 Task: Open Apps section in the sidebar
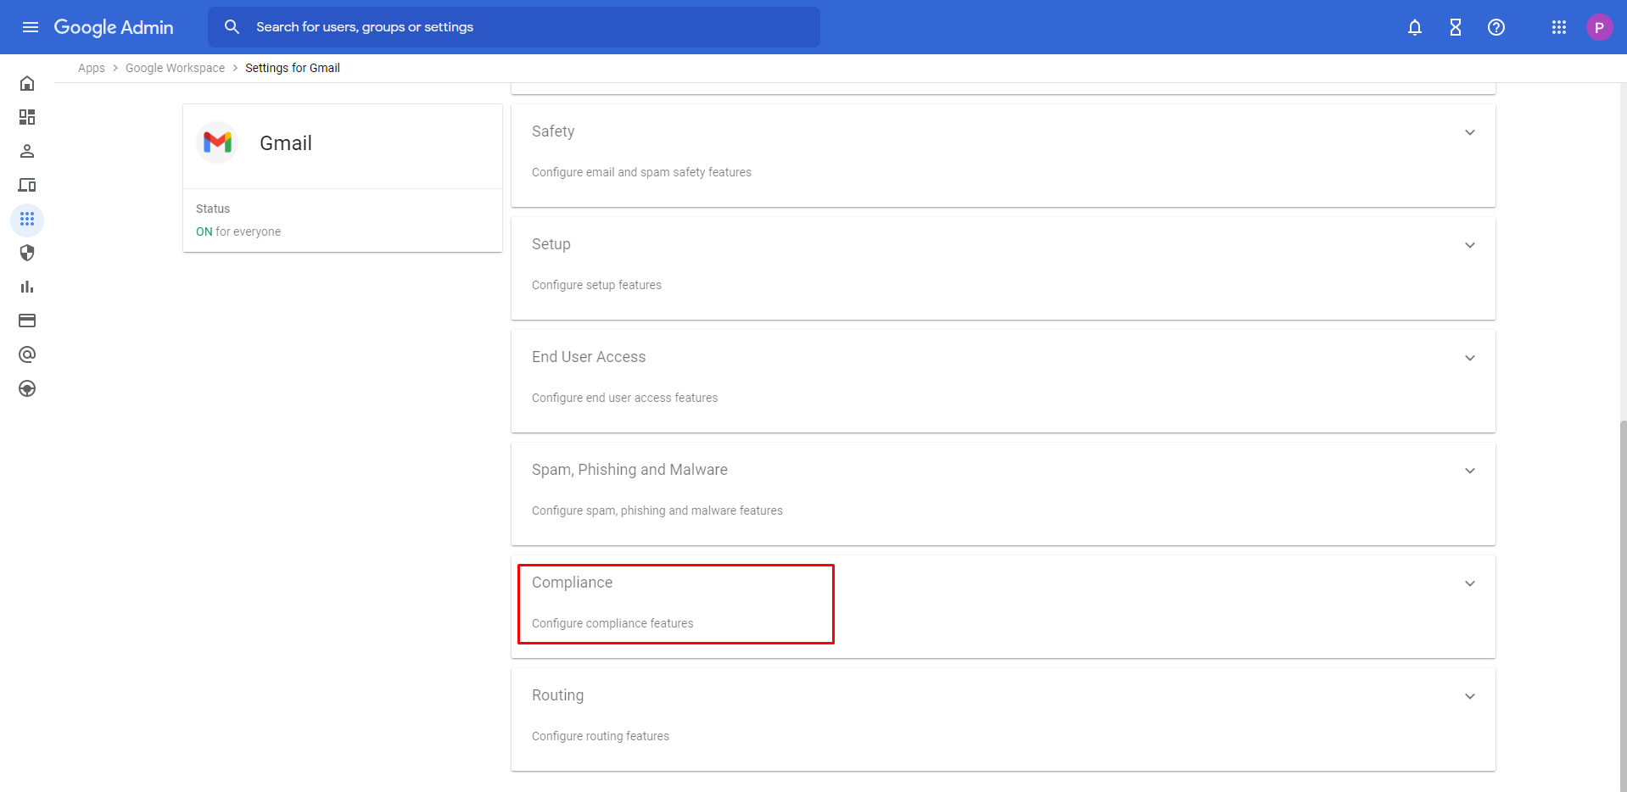27,220
